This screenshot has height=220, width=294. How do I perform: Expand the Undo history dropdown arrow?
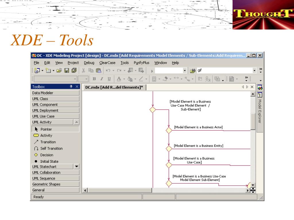[113, 71]
